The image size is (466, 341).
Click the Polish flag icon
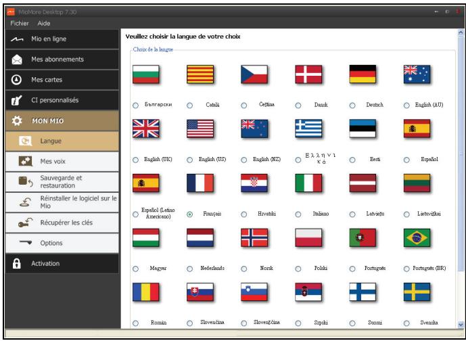click(x=308, y=237)
